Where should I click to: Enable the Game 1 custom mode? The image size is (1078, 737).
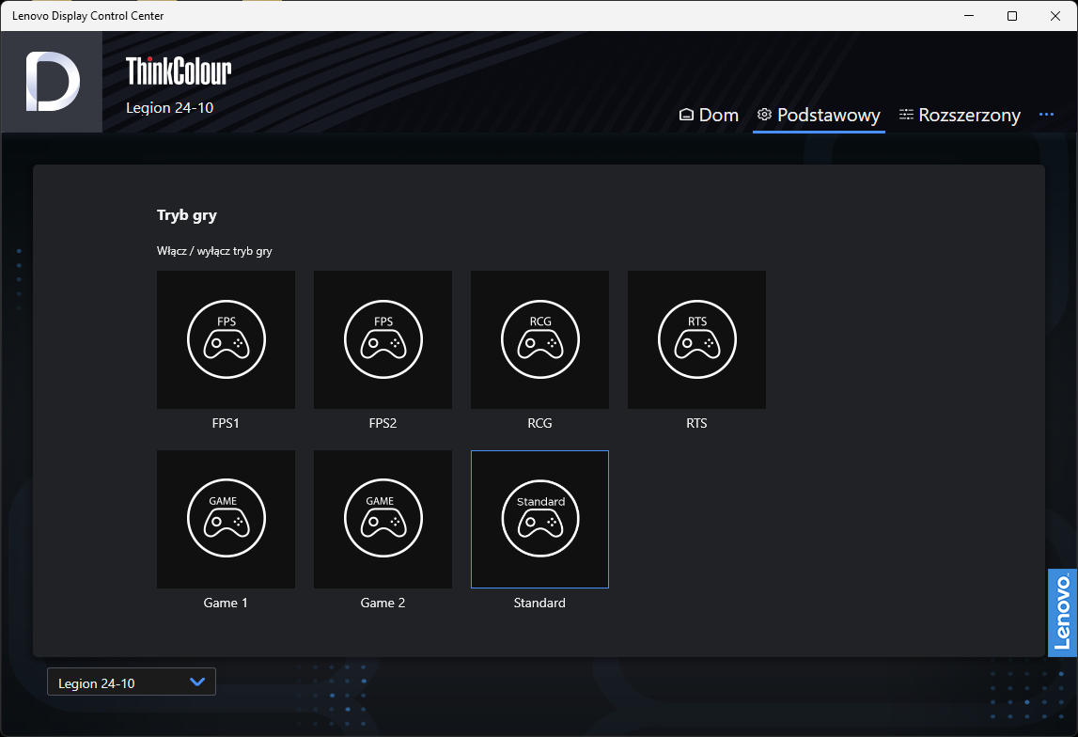[x=226, y=519]
